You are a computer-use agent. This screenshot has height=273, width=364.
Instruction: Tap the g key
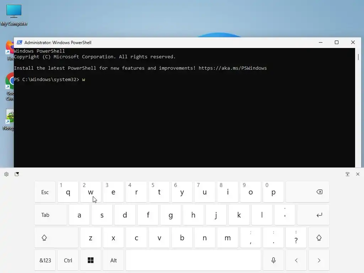tap(170, 215)
